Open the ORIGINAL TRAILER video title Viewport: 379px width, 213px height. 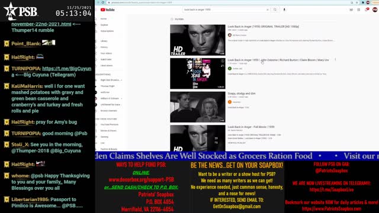pyautogui.click(x=263, y=27)
